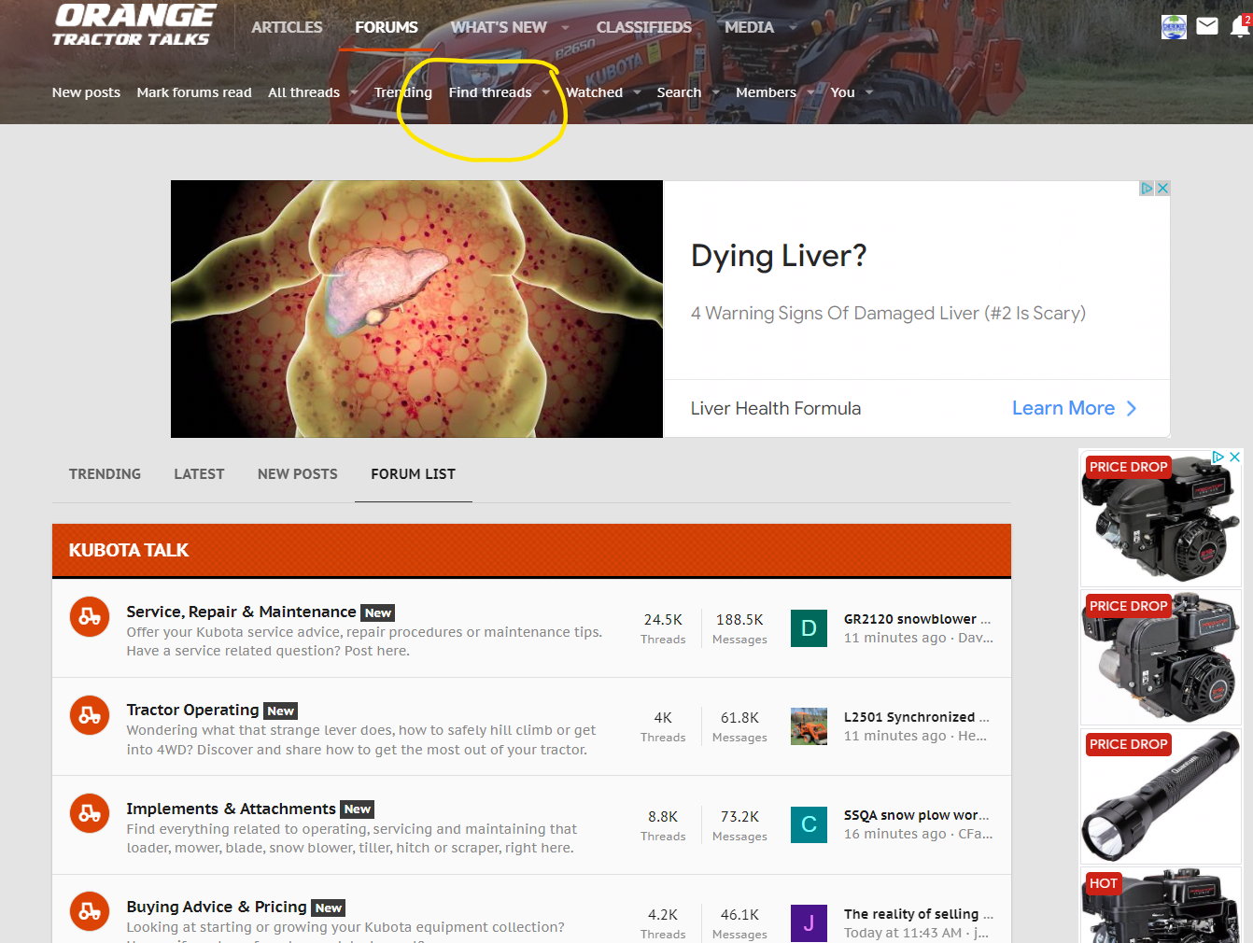Click the liver illustration ad image

point(416,309)
